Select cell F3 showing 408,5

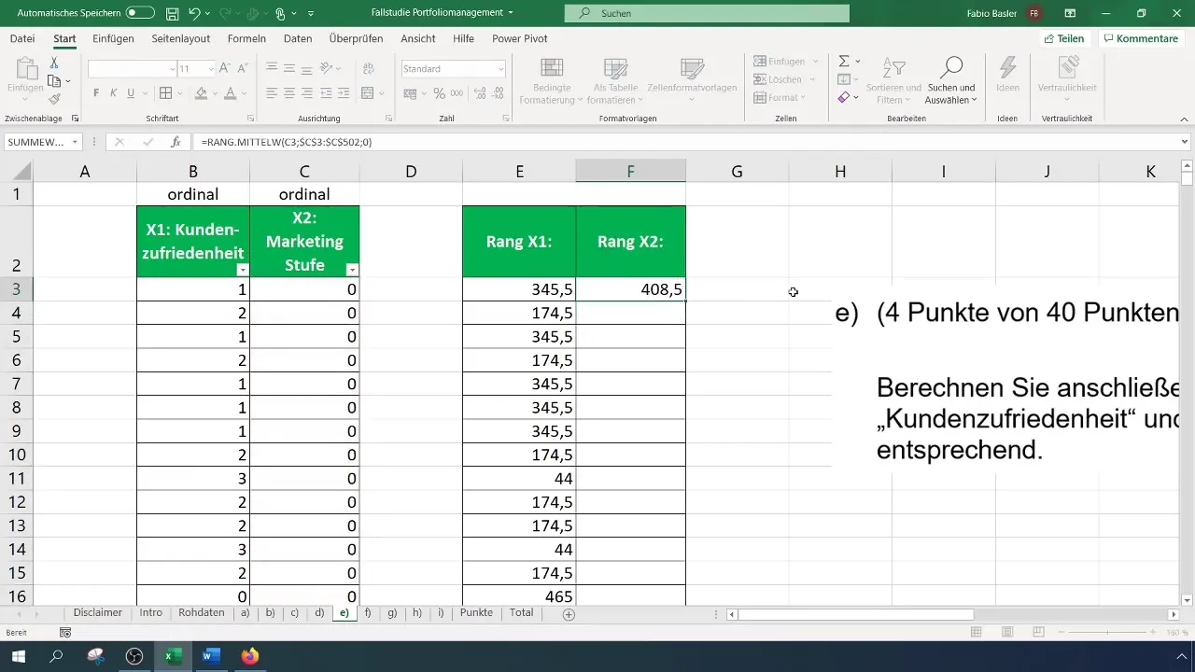point(631,289)
